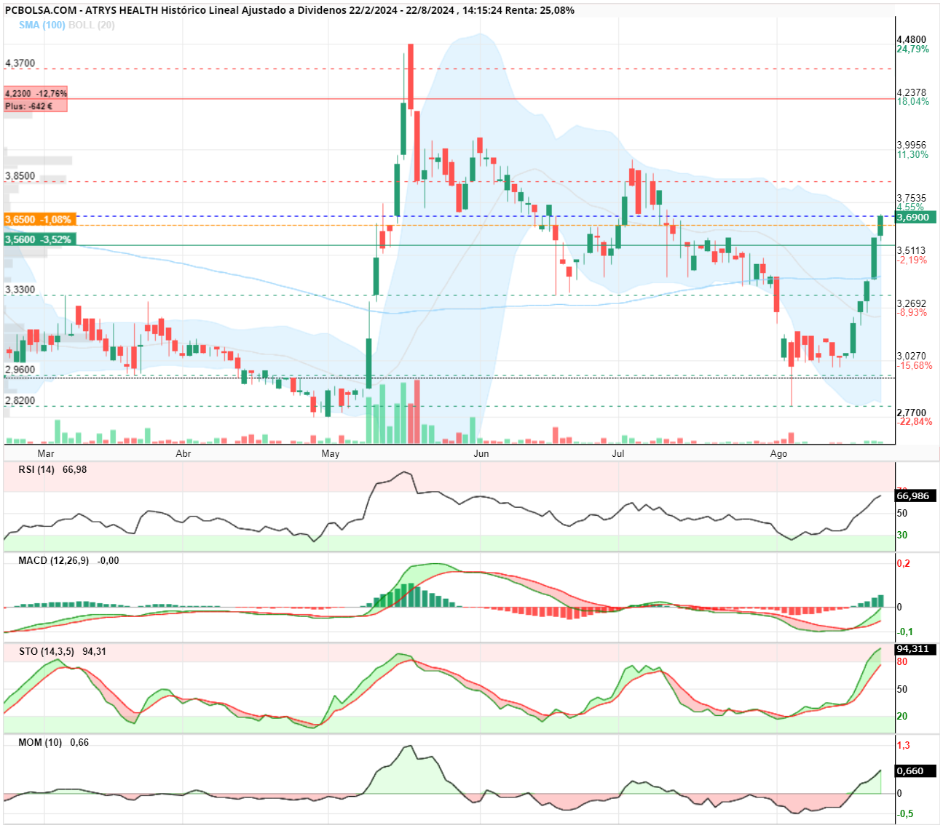Click the Jul month label
This screenshot has width=943, height=828.
tap(618, 453)
